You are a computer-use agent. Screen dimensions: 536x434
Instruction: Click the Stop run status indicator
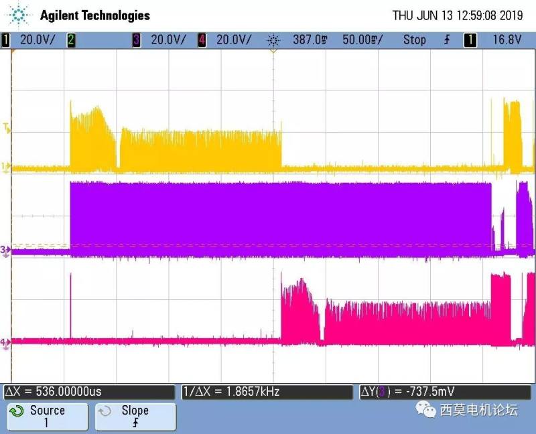click(x=414, y=40)
